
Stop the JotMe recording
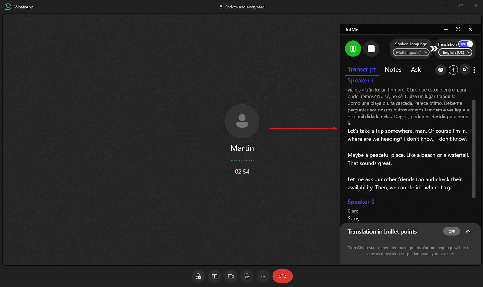click(371, 49)
